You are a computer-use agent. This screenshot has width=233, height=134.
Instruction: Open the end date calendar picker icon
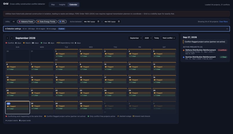tap(119, 22)
